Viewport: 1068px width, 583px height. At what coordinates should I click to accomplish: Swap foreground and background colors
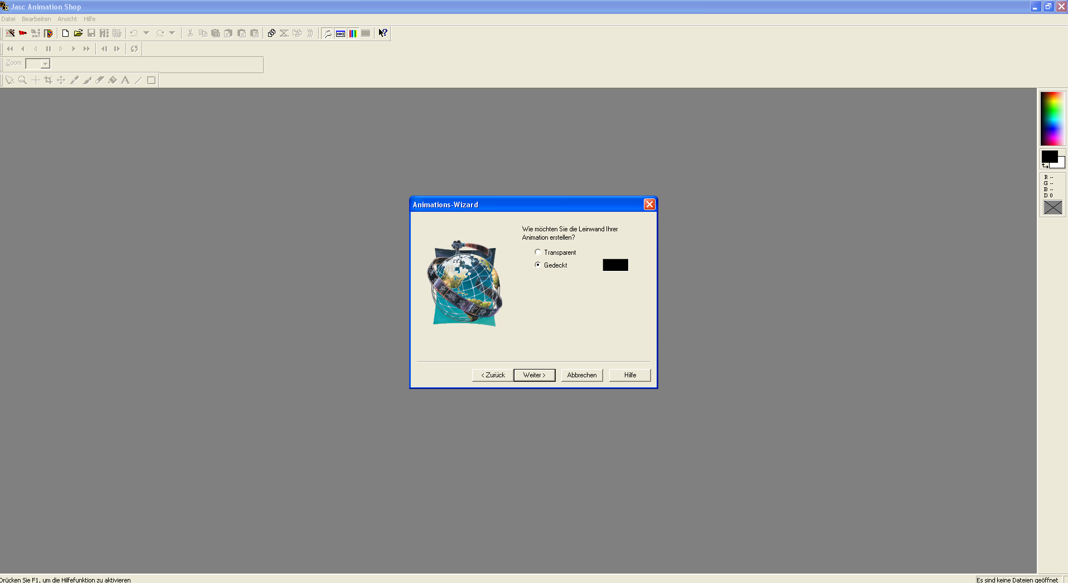point(1045,166)
